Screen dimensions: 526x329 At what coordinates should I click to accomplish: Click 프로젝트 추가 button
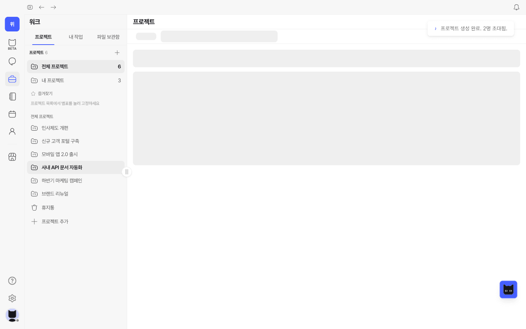click(x=76, y=222)
